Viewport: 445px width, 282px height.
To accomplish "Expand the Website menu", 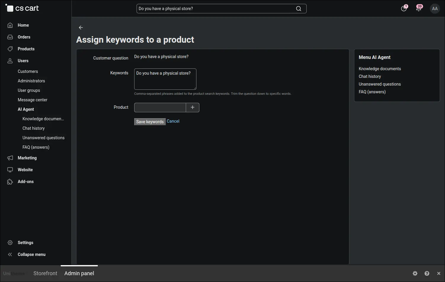I will (x=25, y=170).
